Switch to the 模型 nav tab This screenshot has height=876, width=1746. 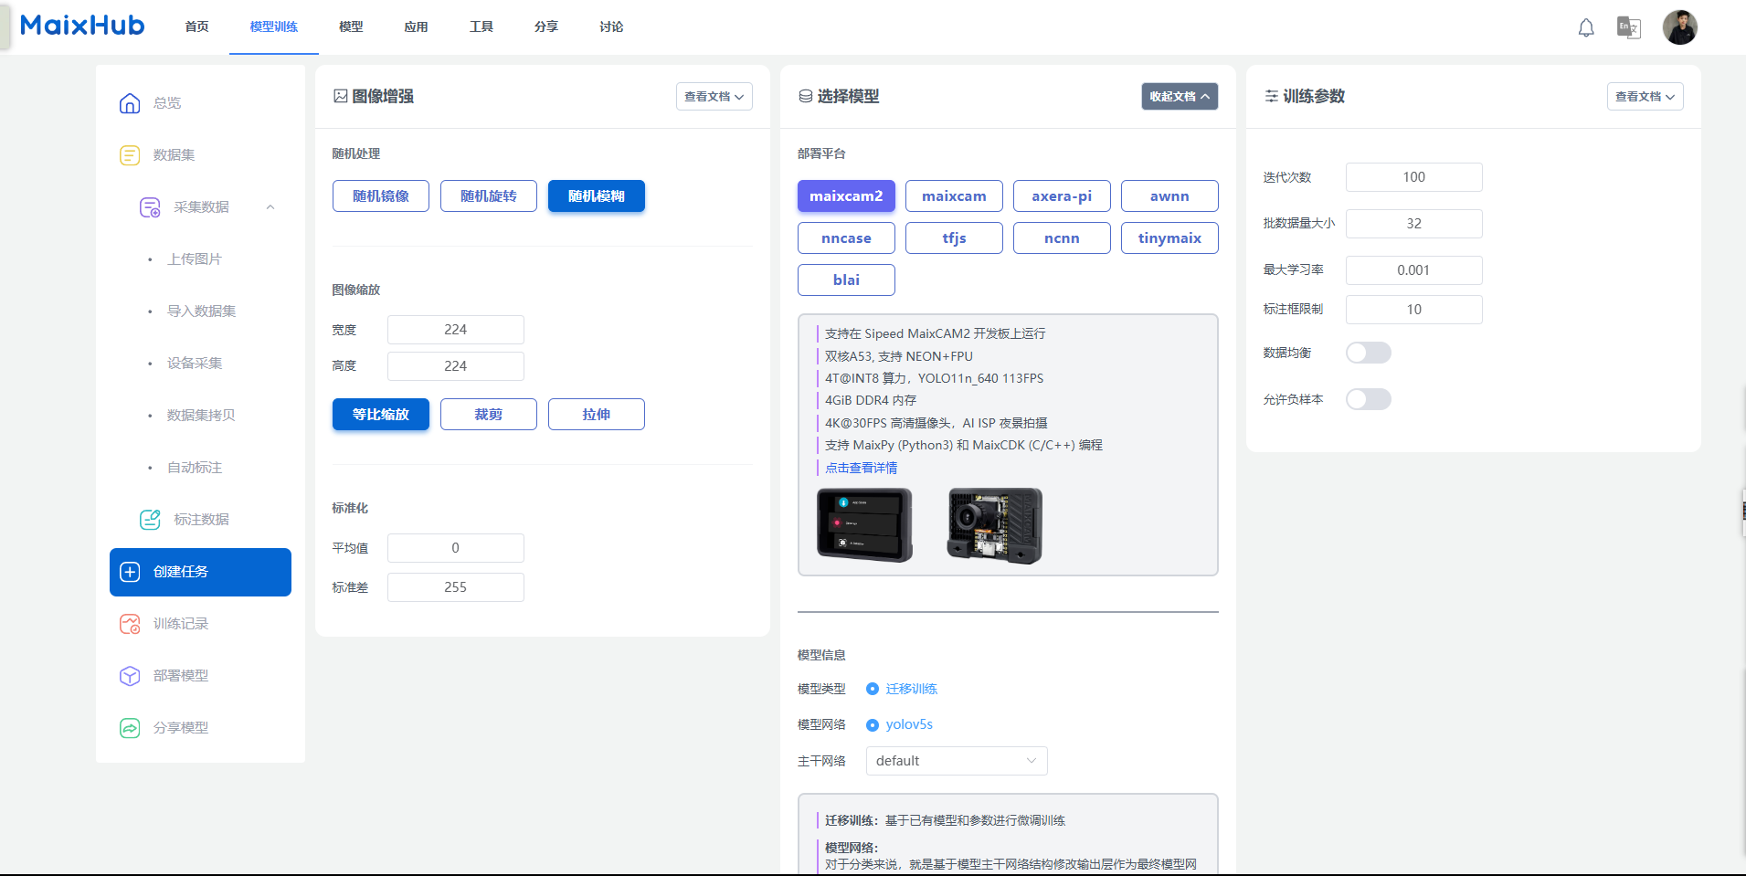click(x=351, y=27)
